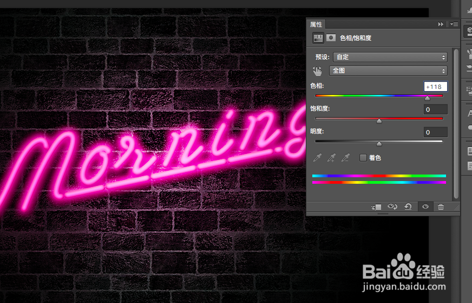Clip adjustment to layer below

pyautogui.click(x=376, y=207)
